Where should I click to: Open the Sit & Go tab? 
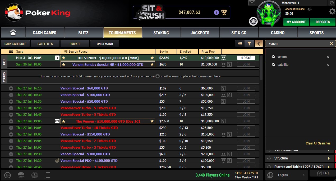point(239,33)
